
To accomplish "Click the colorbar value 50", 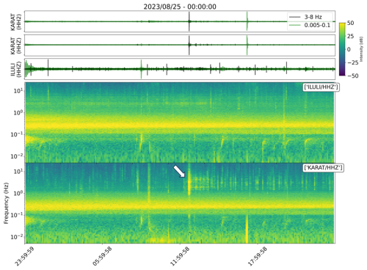I will (350, 23).
